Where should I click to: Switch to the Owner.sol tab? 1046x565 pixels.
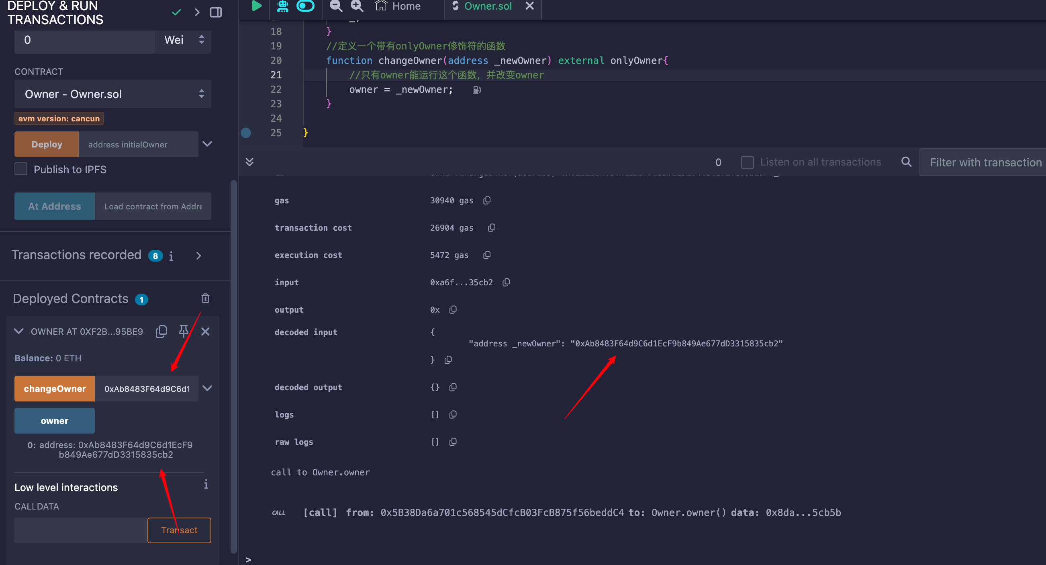coord(482,6)
